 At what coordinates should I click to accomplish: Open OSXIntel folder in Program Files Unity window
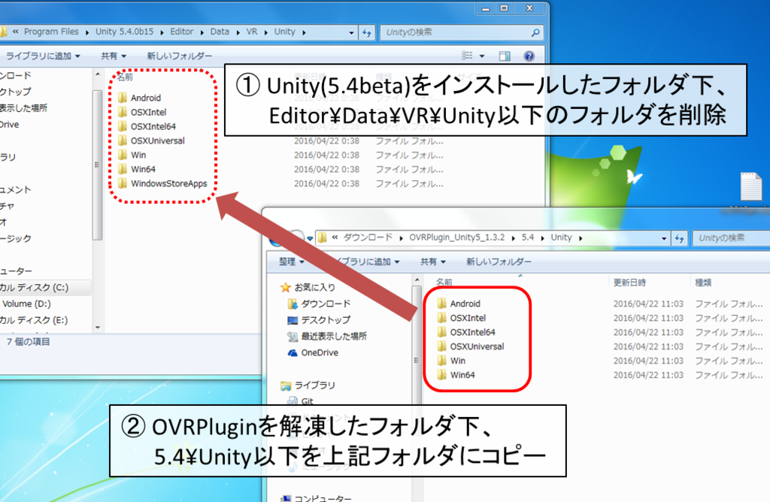click(x=142, y=112)
